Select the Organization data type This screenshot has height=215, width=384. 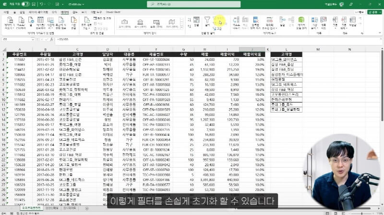(124, 23)
